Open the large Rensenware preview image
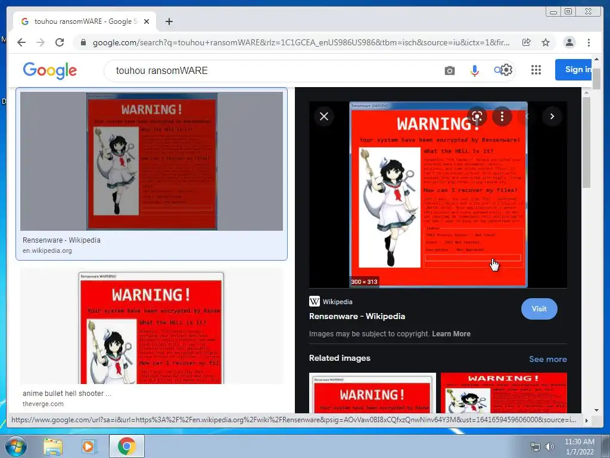Screen dimensions: 610x458 point(438,195)
